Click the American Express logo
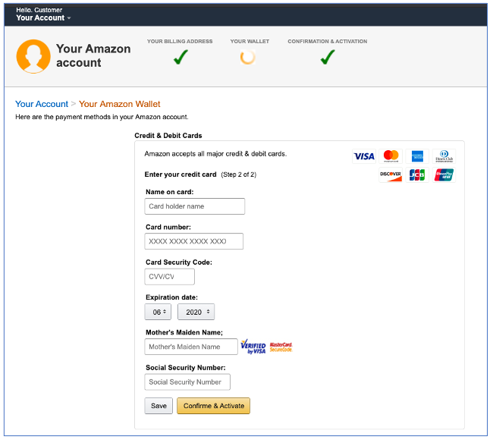This screenshot has height=443, width=493. pos(417,156)
